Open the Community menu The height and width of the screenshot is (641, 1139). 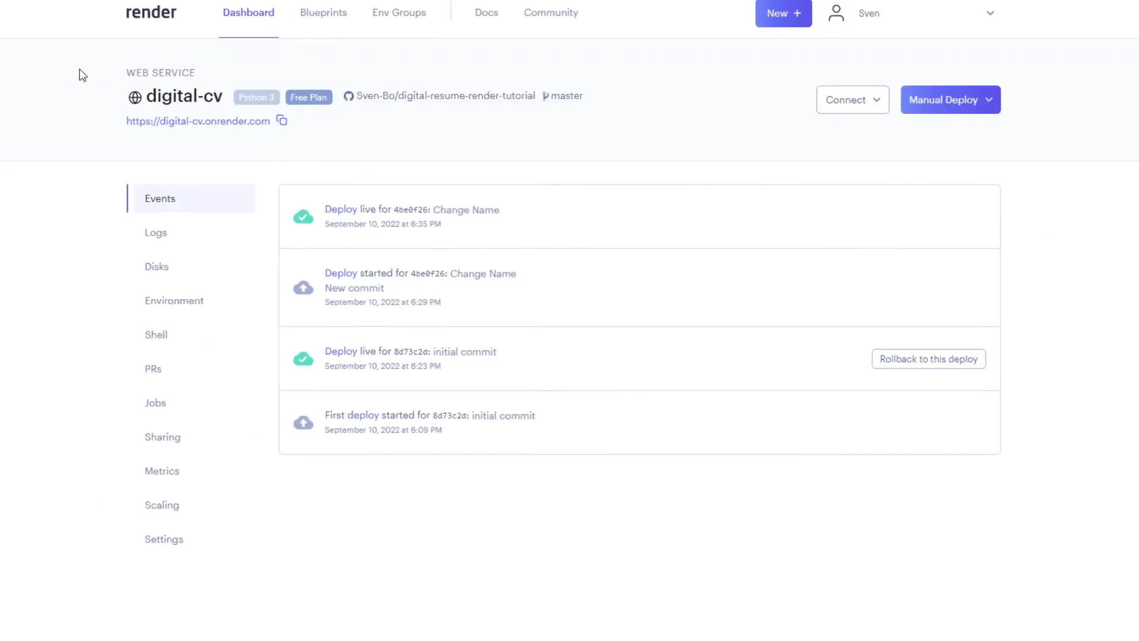551,12
